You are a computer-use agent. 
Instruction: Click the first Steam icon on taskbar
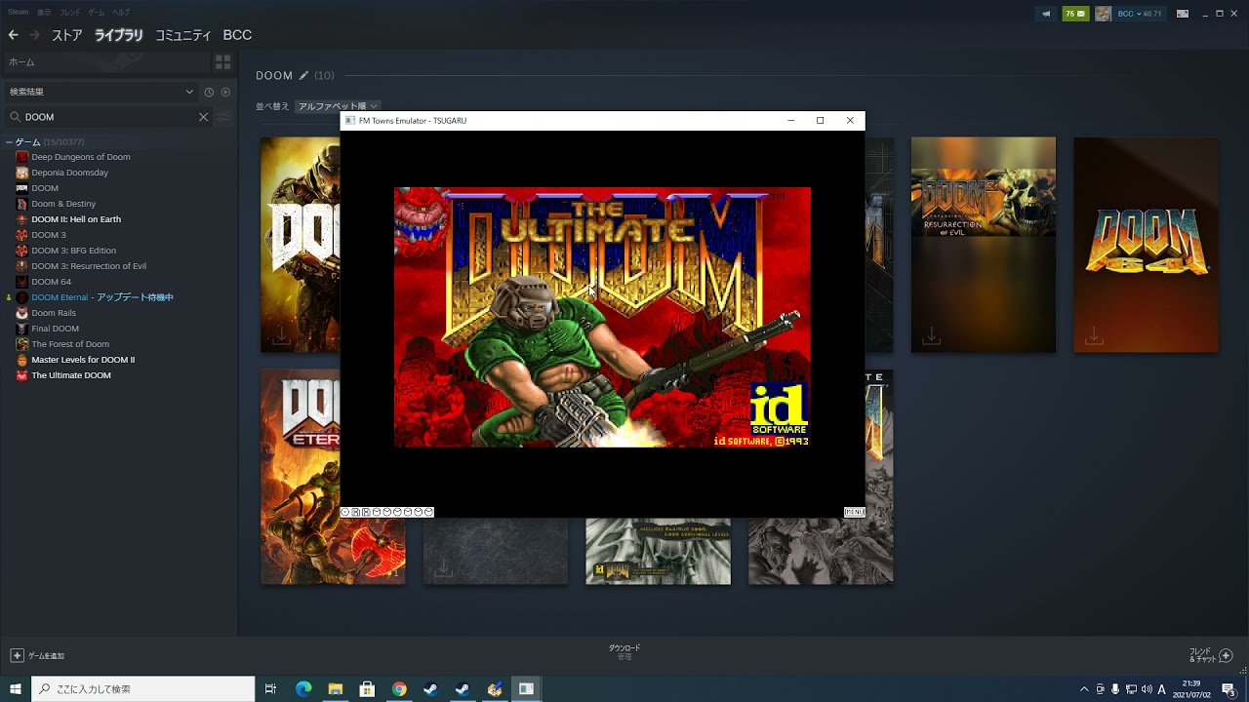(x=430, y=689)
